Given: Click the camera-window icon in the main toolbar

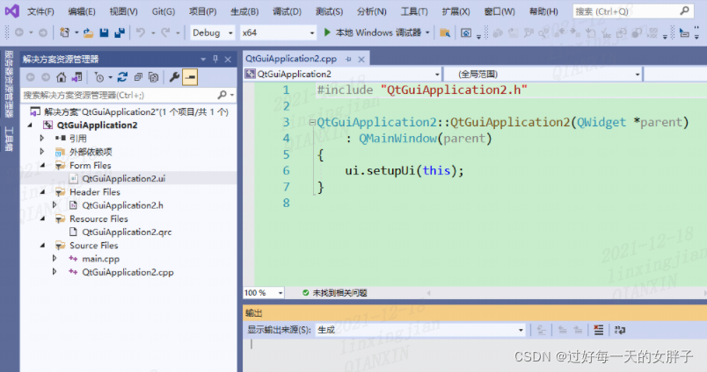Looking at the screenshot, I should click(x=466, y=32).
